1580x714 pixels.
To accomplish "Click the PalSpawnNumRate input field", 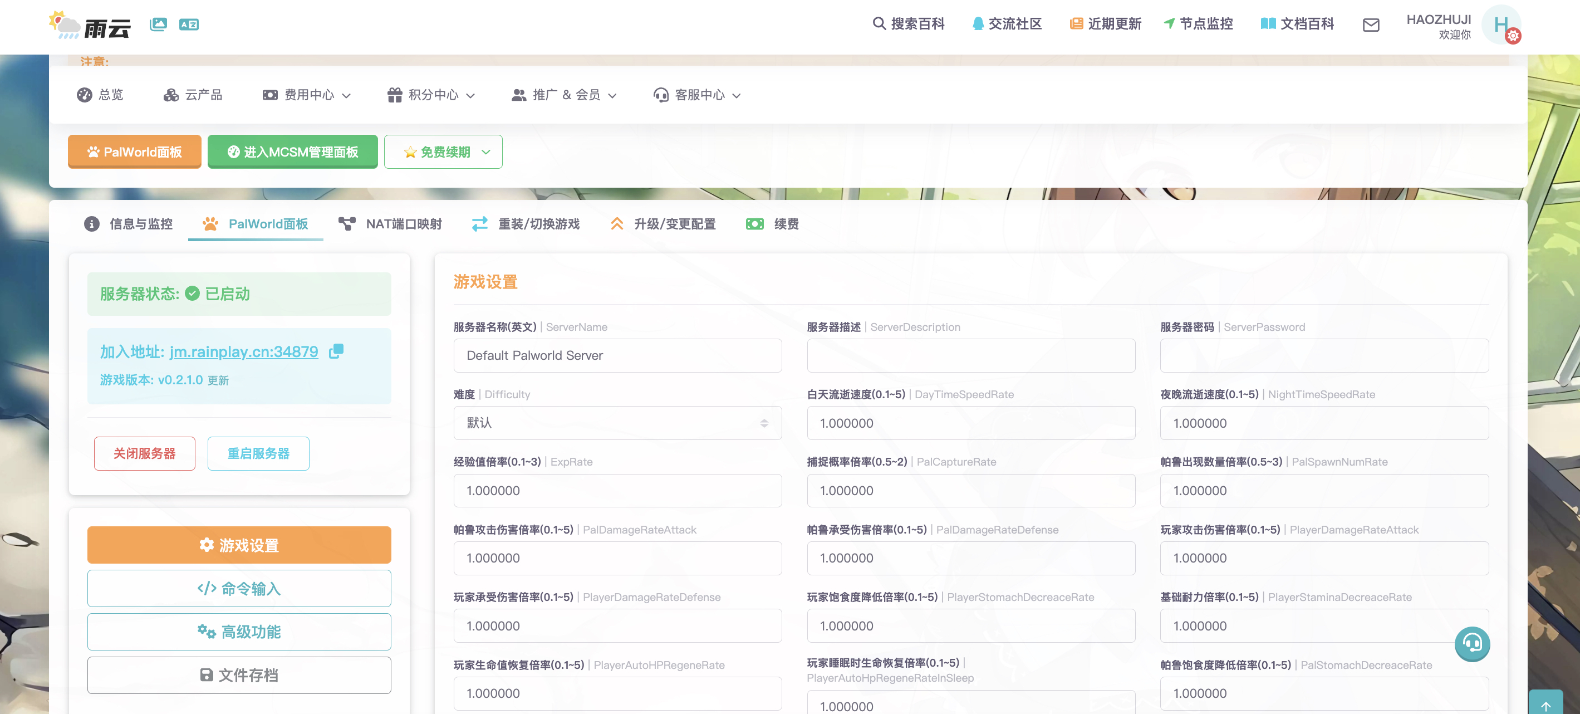I will (x=1324, y=490).
